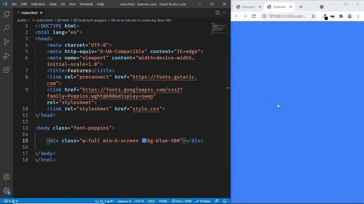Click the feedback icon in status bar
The width and height of the screenshot is (364, 204).
coord(217,201)
